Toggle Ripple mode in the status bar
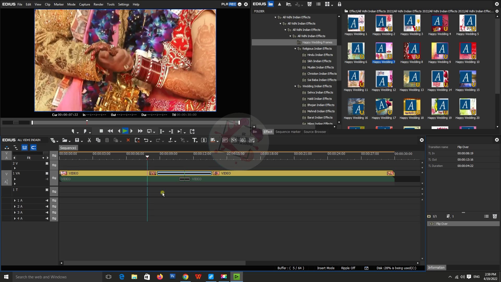 (x=348, y=268)
